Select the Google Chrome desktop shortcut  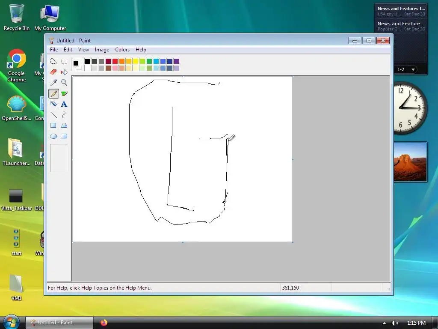(17, 66)
